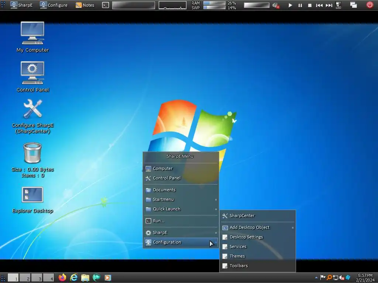Click the top bar grip handle at left
This screenshot has width=378, height=283.
(3, 5)
